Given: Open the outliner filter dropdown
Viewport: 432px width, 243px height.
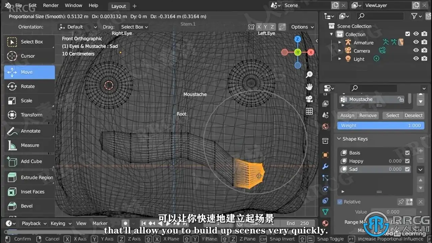Looking at the screenshot, I should 416,16.
